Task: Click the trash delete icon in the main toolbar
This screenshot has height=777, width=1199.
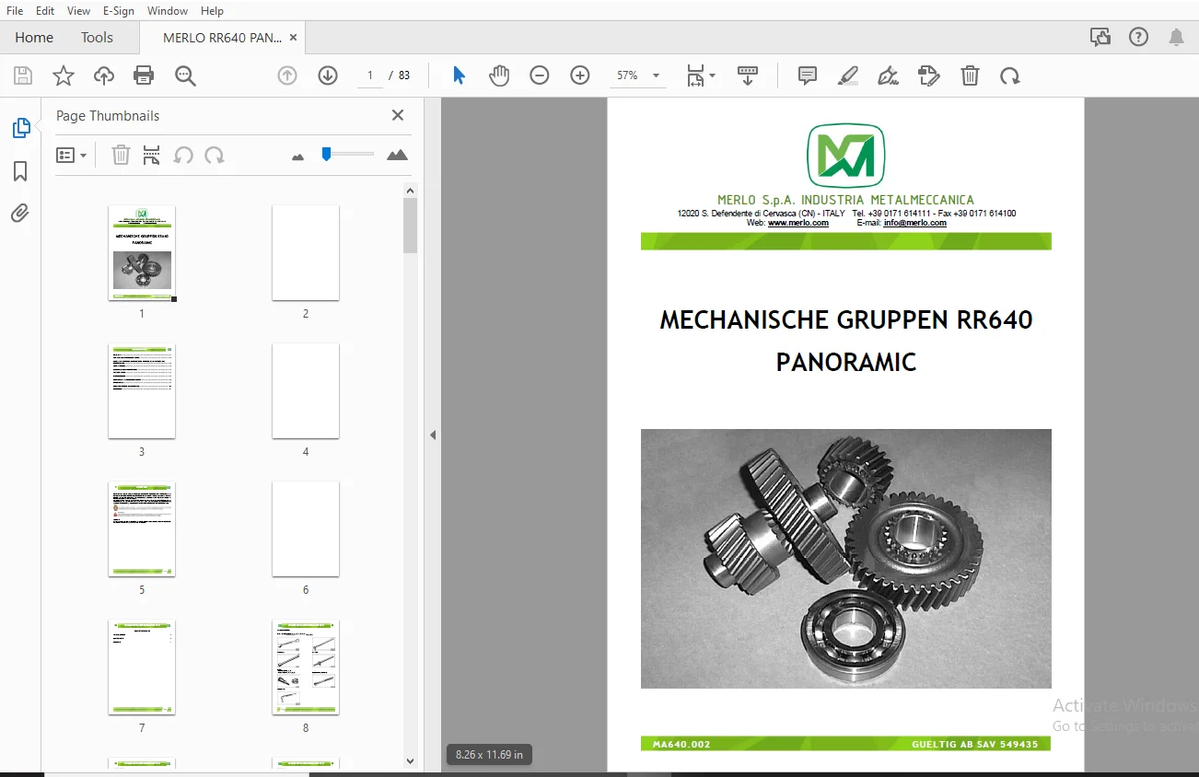Action: (x=970, y=75)
